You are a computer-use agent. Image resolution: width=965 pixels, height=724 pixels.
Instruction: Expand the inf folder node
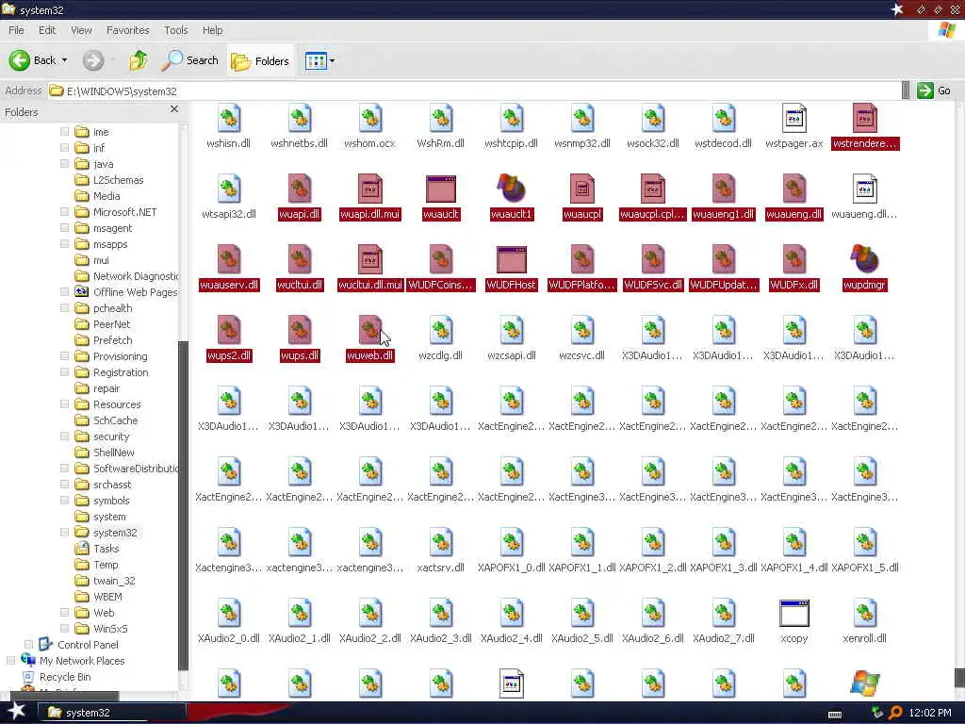65,148
